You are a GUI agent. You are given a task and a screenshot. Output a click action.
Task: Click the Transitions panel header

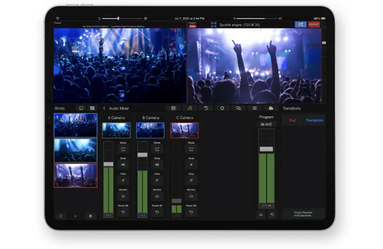(x=292, y=108)
